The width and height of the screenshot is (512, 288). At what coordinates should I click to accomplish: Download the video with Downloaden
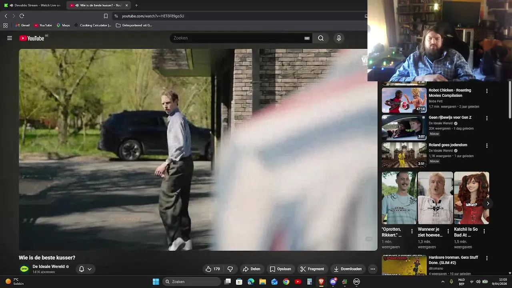pos(348,269)
